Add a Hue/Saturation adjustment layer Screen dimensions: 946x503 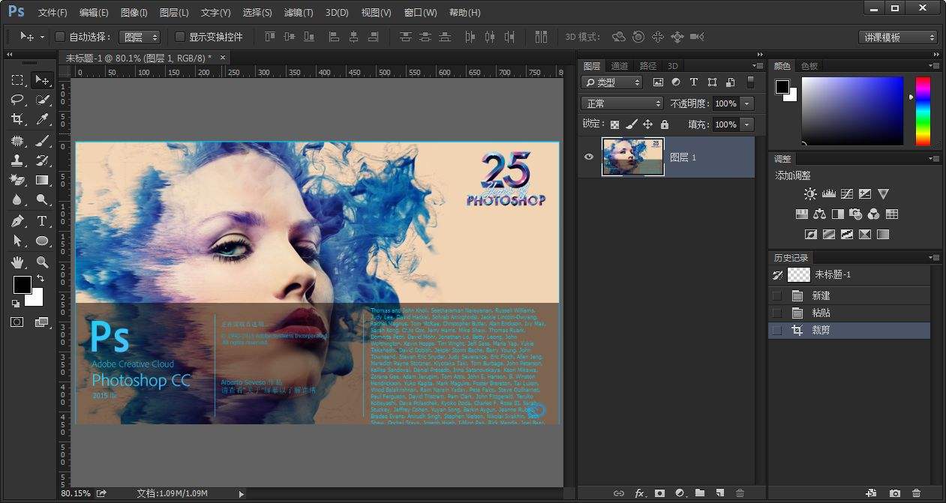pos(801,214)
